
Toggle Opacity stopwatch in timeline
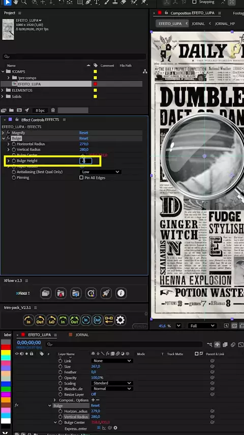60,378
